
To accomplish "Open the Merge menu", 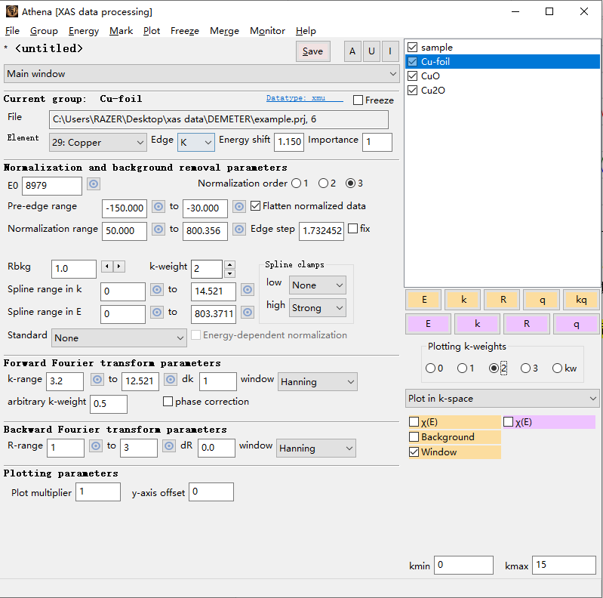I will pos(224,31).
